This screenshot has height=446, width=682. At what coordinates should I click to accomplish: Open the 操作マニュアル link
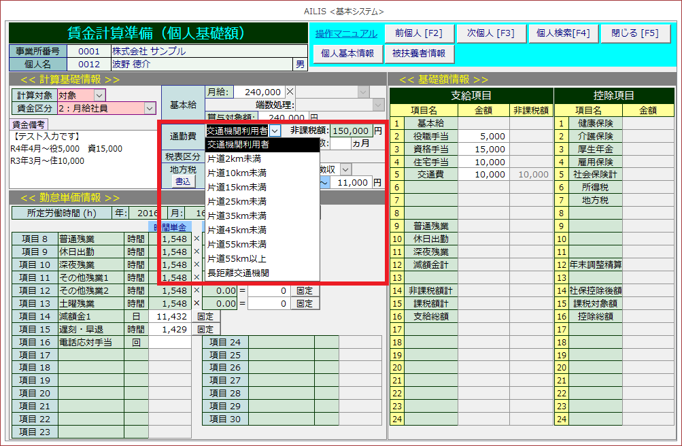(346, 34)
